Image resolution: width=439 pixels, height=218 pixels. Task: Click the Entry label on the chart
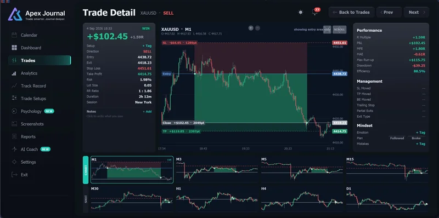[167, 74]
